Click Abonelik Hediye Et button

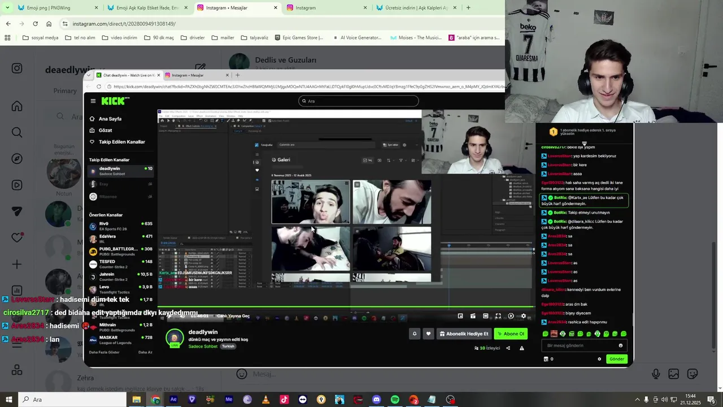pos(464,334)
